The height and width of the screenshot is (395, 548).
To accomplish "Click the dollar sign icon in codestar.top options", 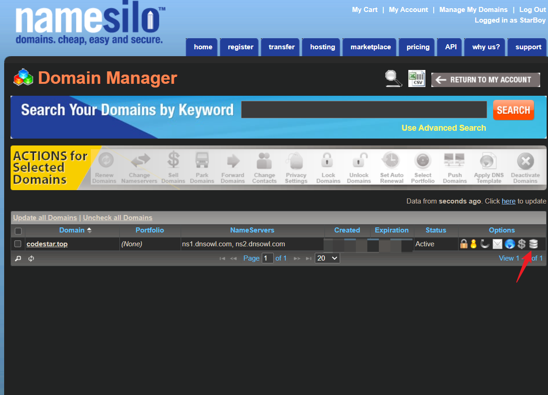I will point(521,244).
